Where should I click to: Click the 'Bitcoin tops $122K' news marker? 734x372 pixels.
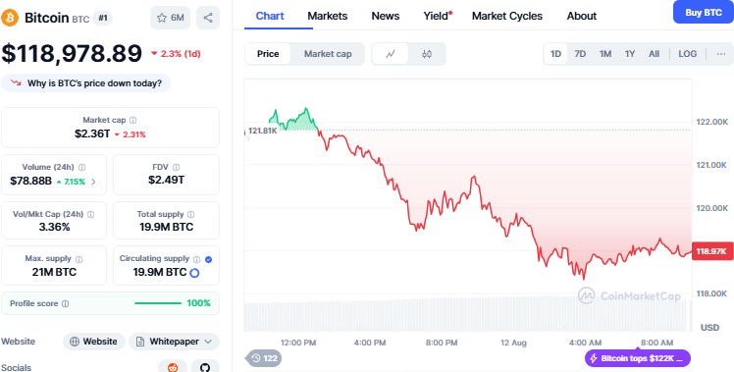(638, 359)
